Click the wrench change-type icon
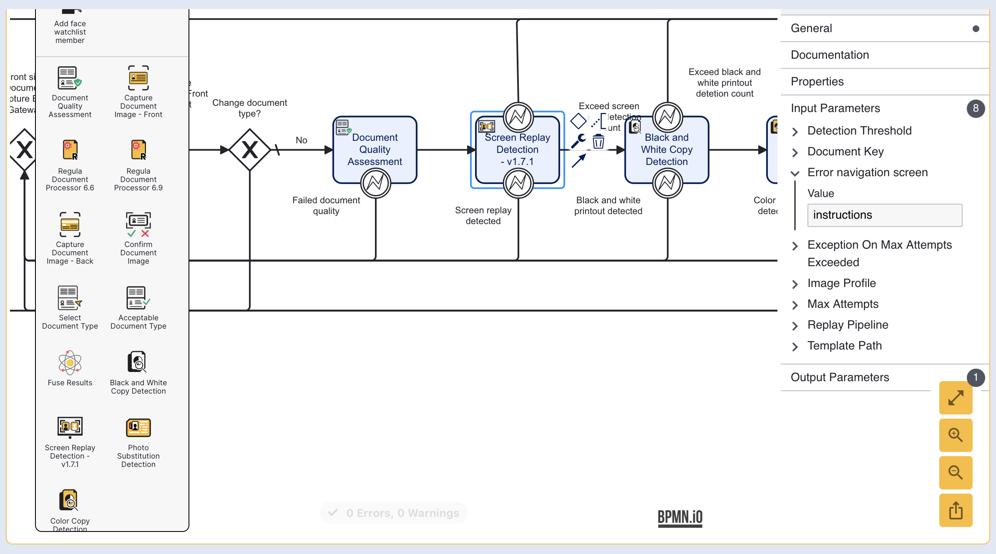Image resolution: width=996 pixels, height=554 pixels. pos(578,141)
